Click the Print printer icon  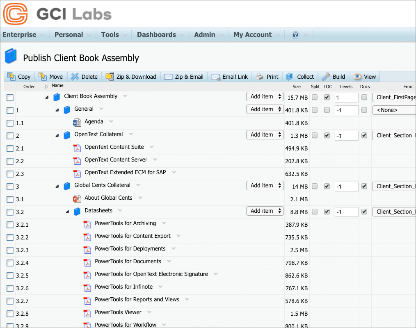[259, 77]
